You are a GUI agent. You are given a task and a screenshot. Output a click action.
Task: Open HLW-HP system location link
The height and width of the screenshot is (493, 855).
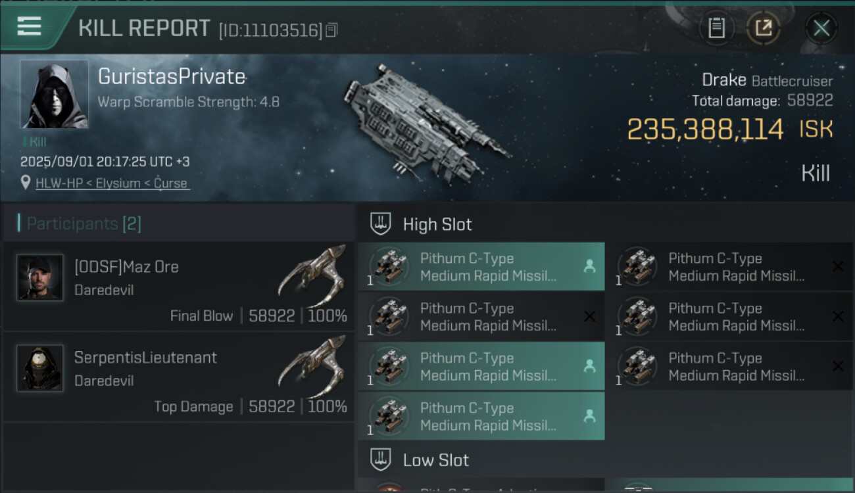click(x=111, y=183)
